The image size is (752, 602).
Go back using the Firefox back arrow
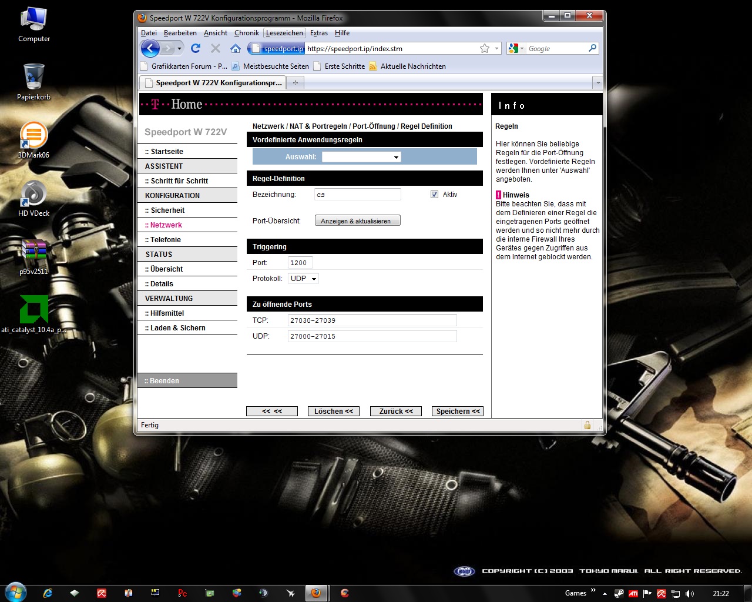pos(150,48)
